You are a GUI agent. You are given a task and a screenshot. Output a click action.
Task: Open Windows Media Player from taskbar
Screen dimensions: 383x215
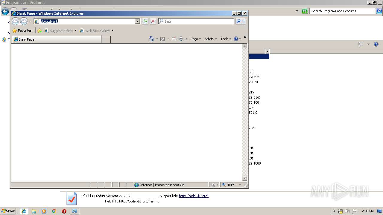coord(44,211)
